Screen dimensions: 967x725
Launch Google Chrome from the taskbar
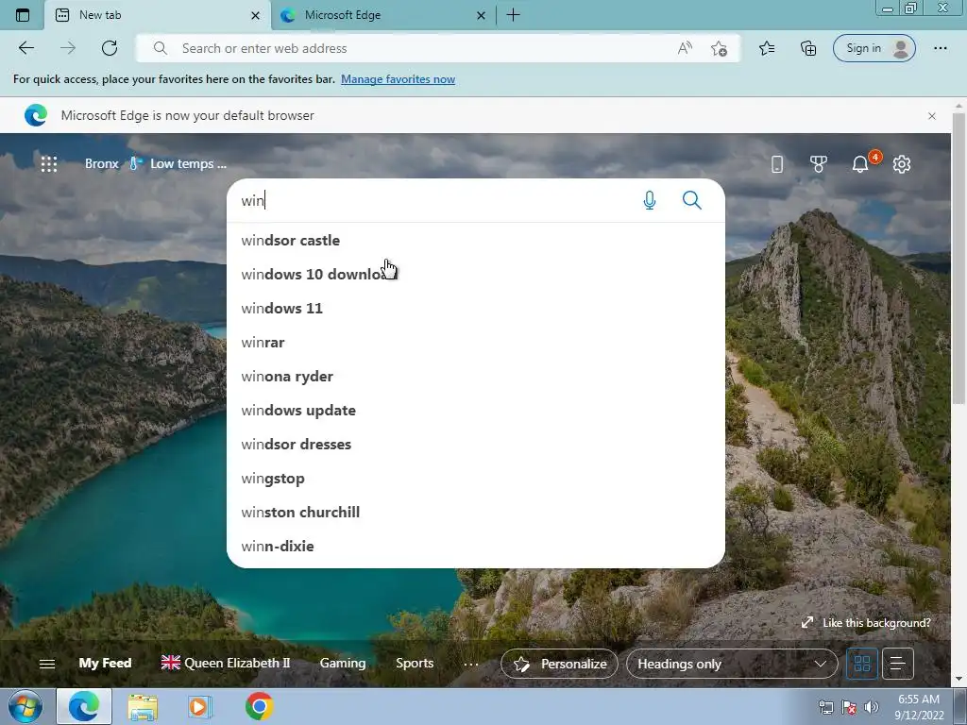click(259, 706)
